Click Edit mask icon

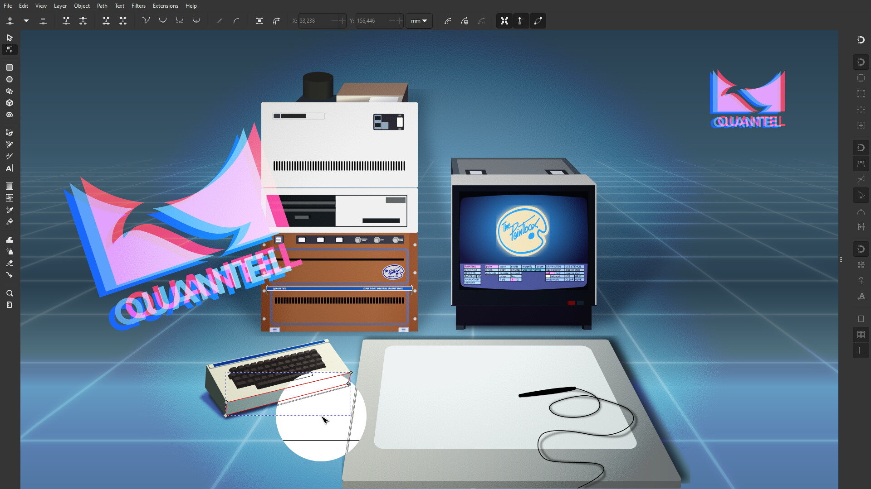click(465, 21)
